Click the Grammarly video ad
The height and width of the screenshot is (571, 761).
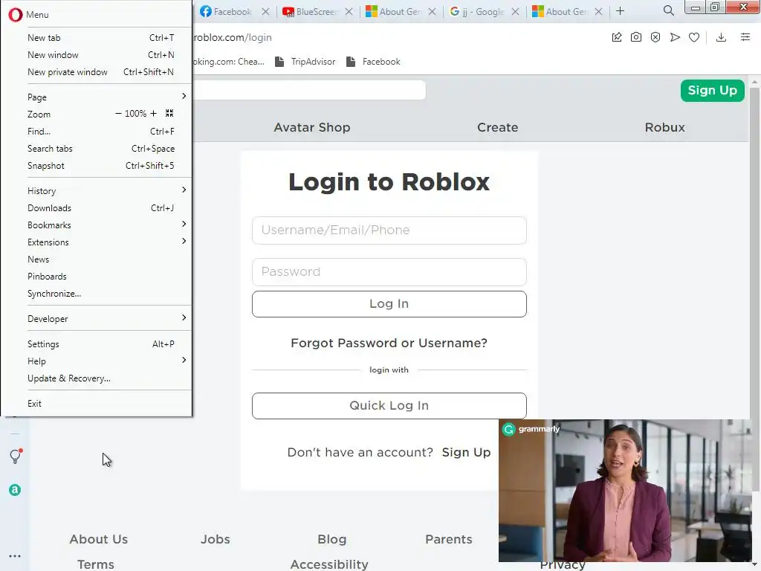click(625, 491)
